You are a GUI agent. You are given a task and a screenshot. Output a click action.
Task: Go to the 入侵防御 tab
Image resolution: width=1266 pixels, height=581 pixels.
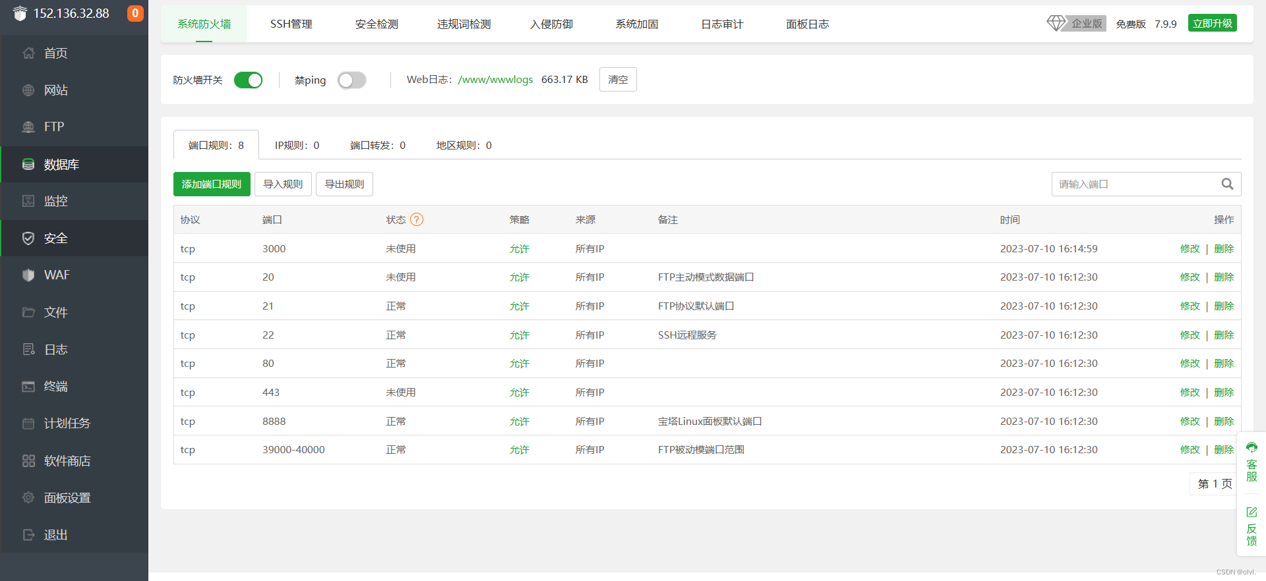pos(551,24)
